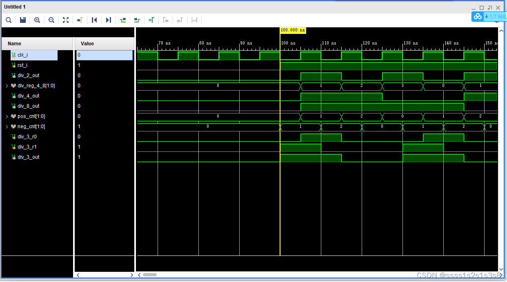Click the value cell of neg_cnt[1:0]
This screenshot has height=282, width=507.
[105, 127]
